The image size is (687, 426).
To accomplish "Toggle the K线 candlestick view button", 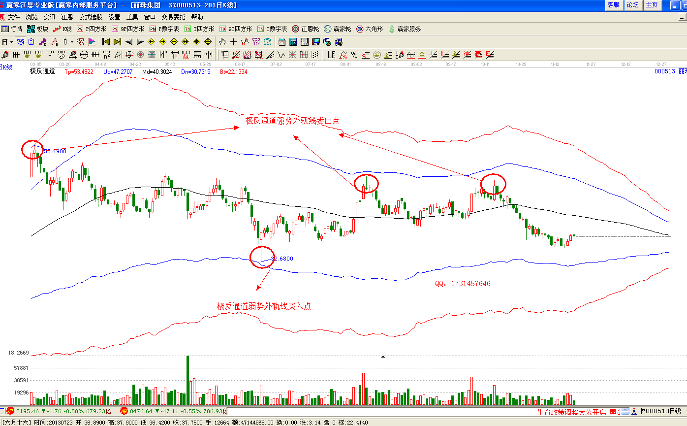I will point(62,29).
